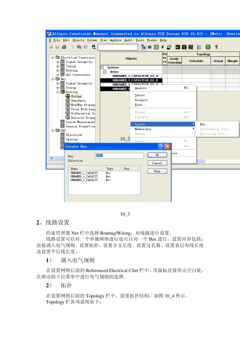Select Impedance worksheet in tree
Screen dimensions: 240x339
click(78, 100)
